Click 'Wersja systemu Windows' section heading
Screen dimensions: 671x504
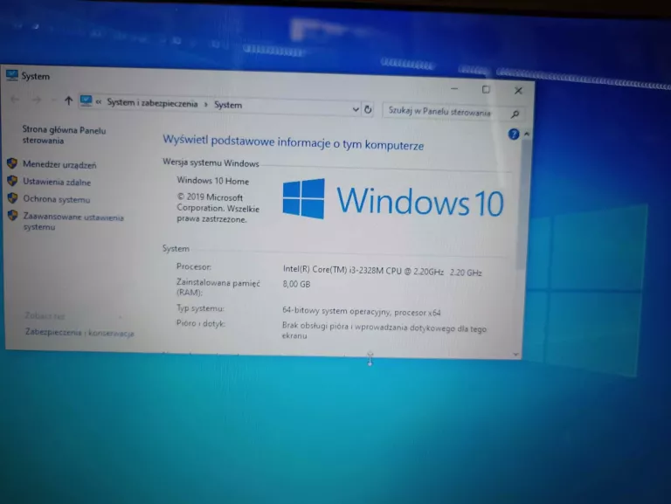211,163
